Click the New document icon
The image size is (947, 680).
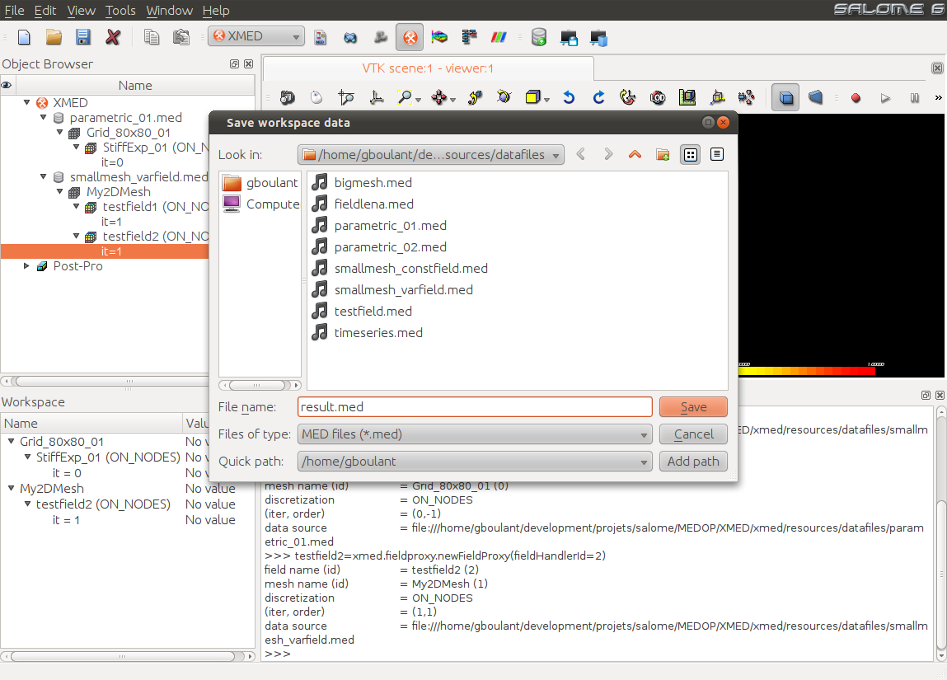[x=24, y=37]
